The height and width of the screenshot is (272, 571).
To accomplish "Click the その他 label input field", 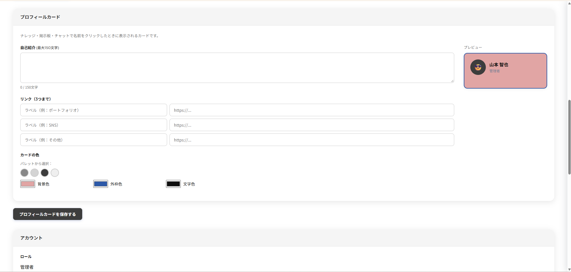I will click(x=94, y=140).
